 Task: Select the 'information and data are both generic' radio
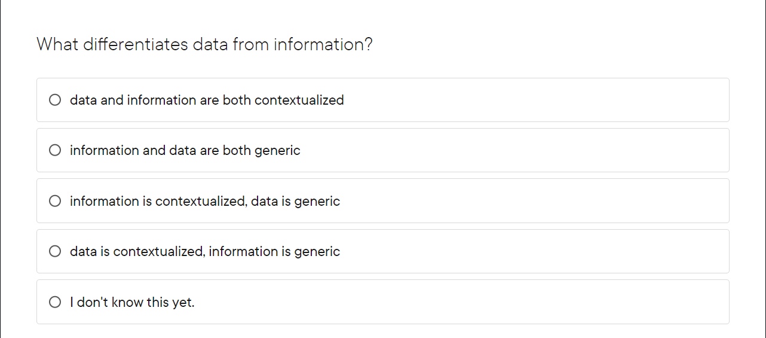pos(55,150)
